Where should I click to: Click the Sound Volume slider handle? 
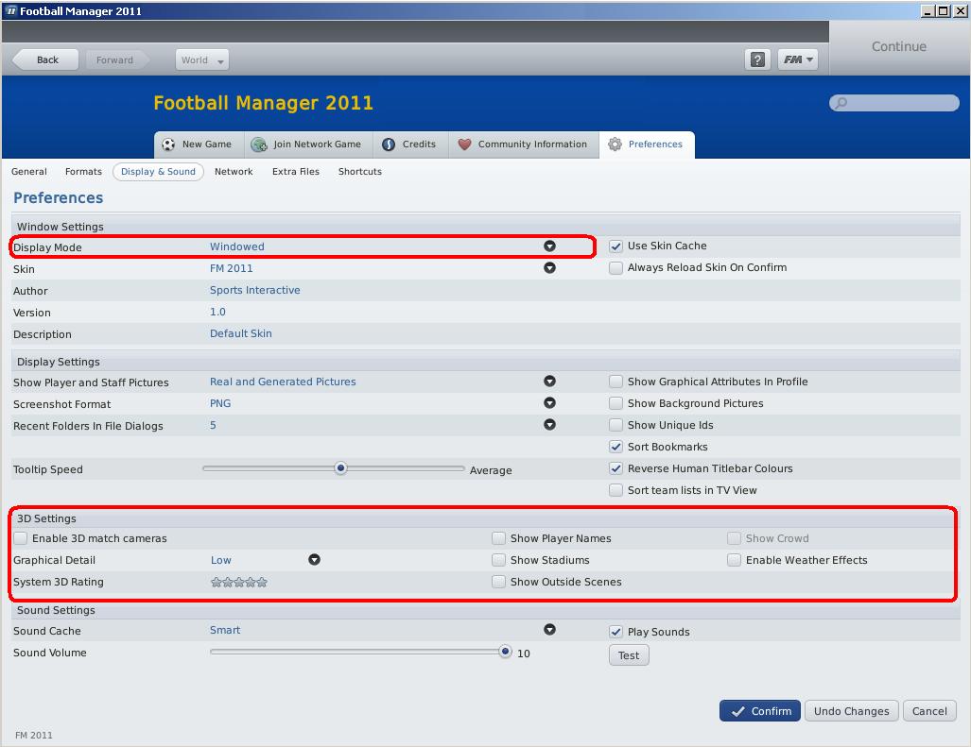coord(506,652)
